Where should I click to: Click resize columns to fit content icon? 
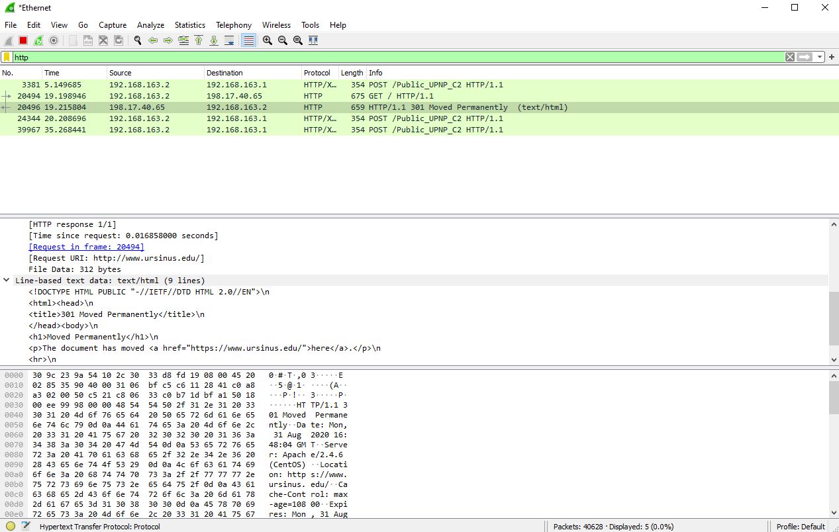313,40
